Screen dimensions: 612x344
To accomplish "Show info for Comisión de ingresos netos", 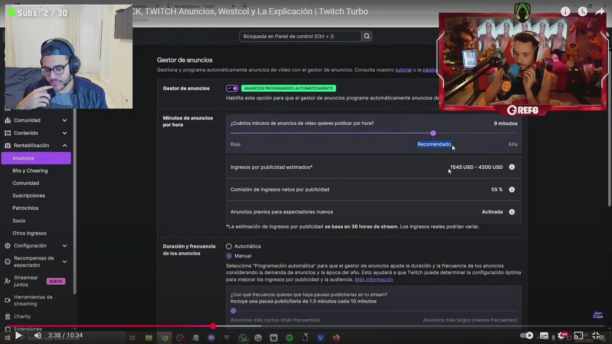I will point(512,190).
